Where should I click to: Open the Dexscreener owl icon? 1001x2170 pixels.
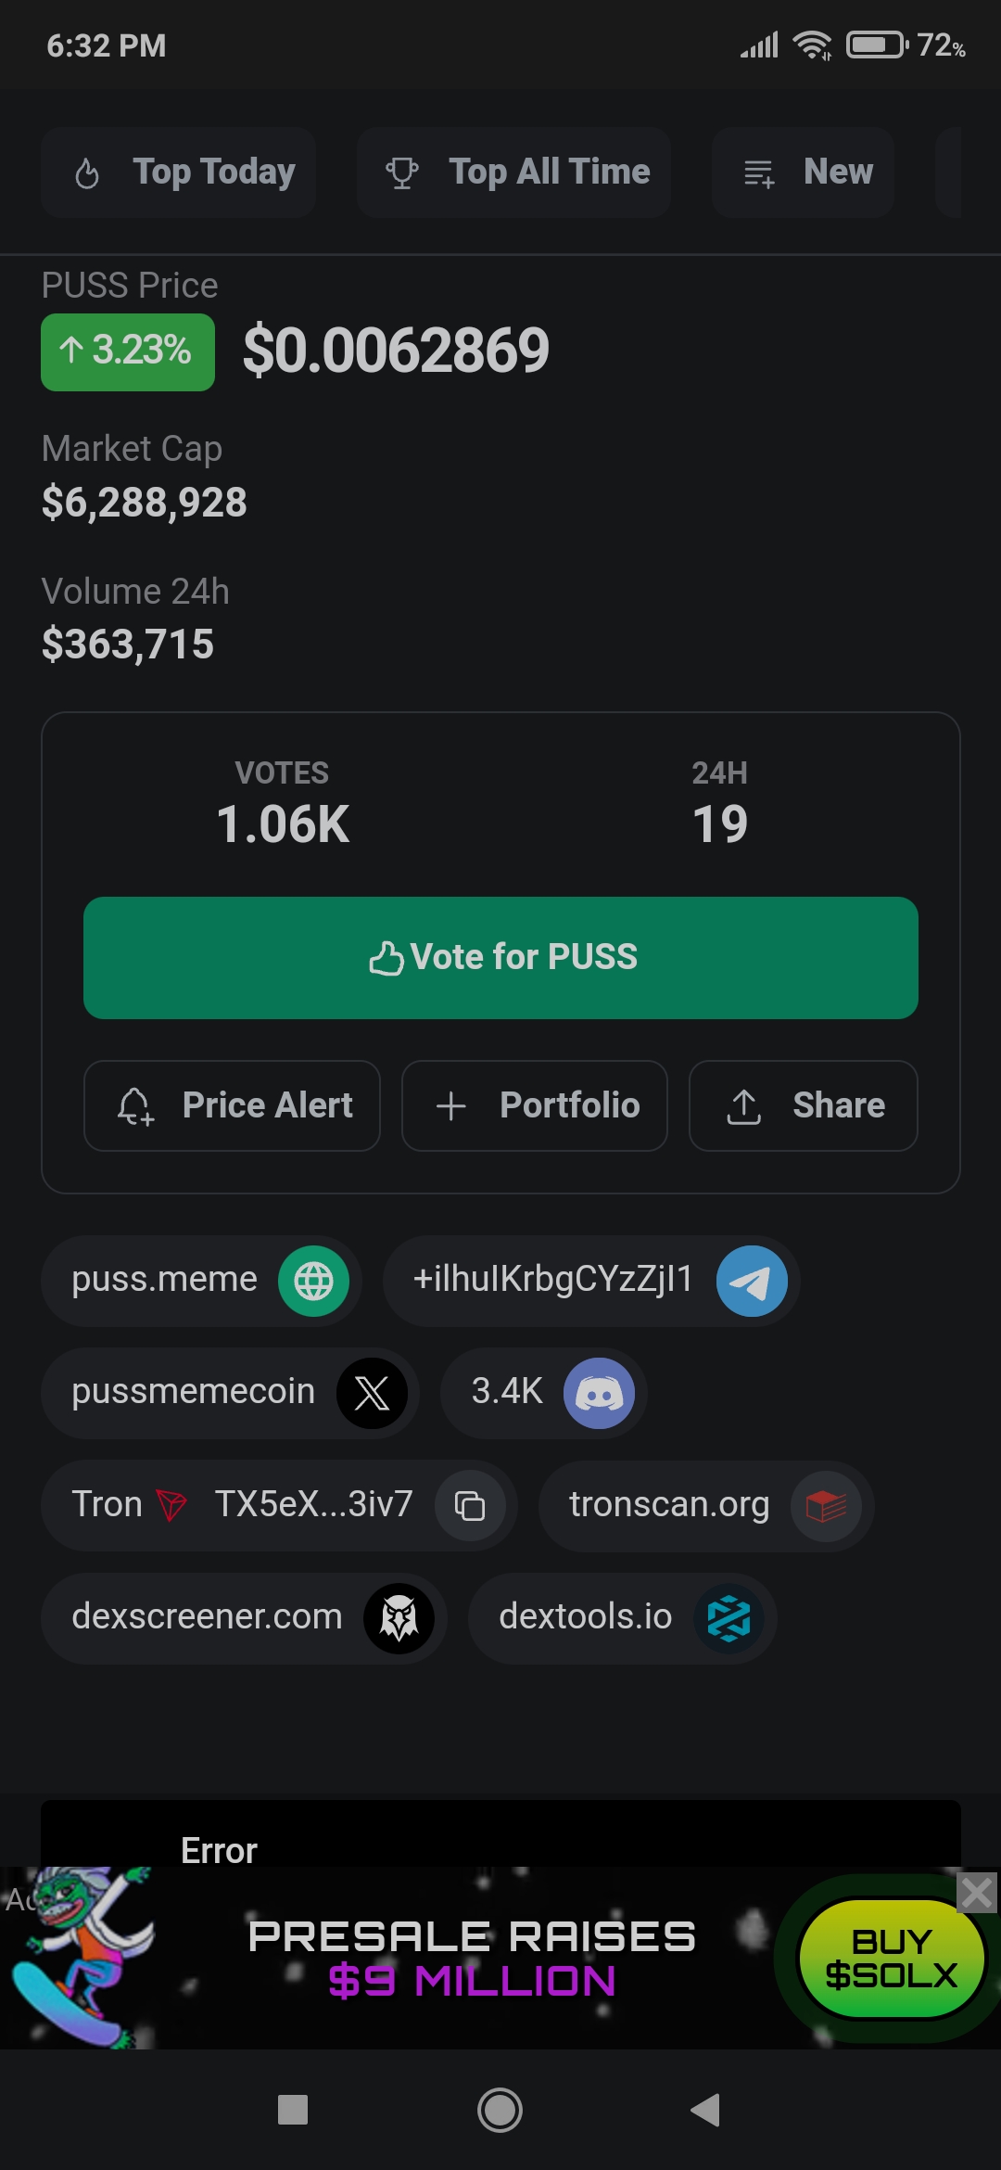(399, 1617)
